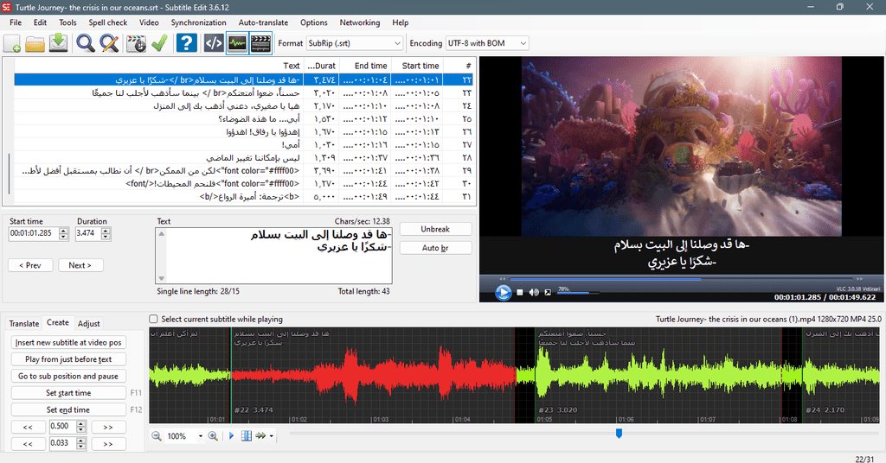The image size is (886, 463).
Task: Open the Synchronization menu
Action: (198, 22)
